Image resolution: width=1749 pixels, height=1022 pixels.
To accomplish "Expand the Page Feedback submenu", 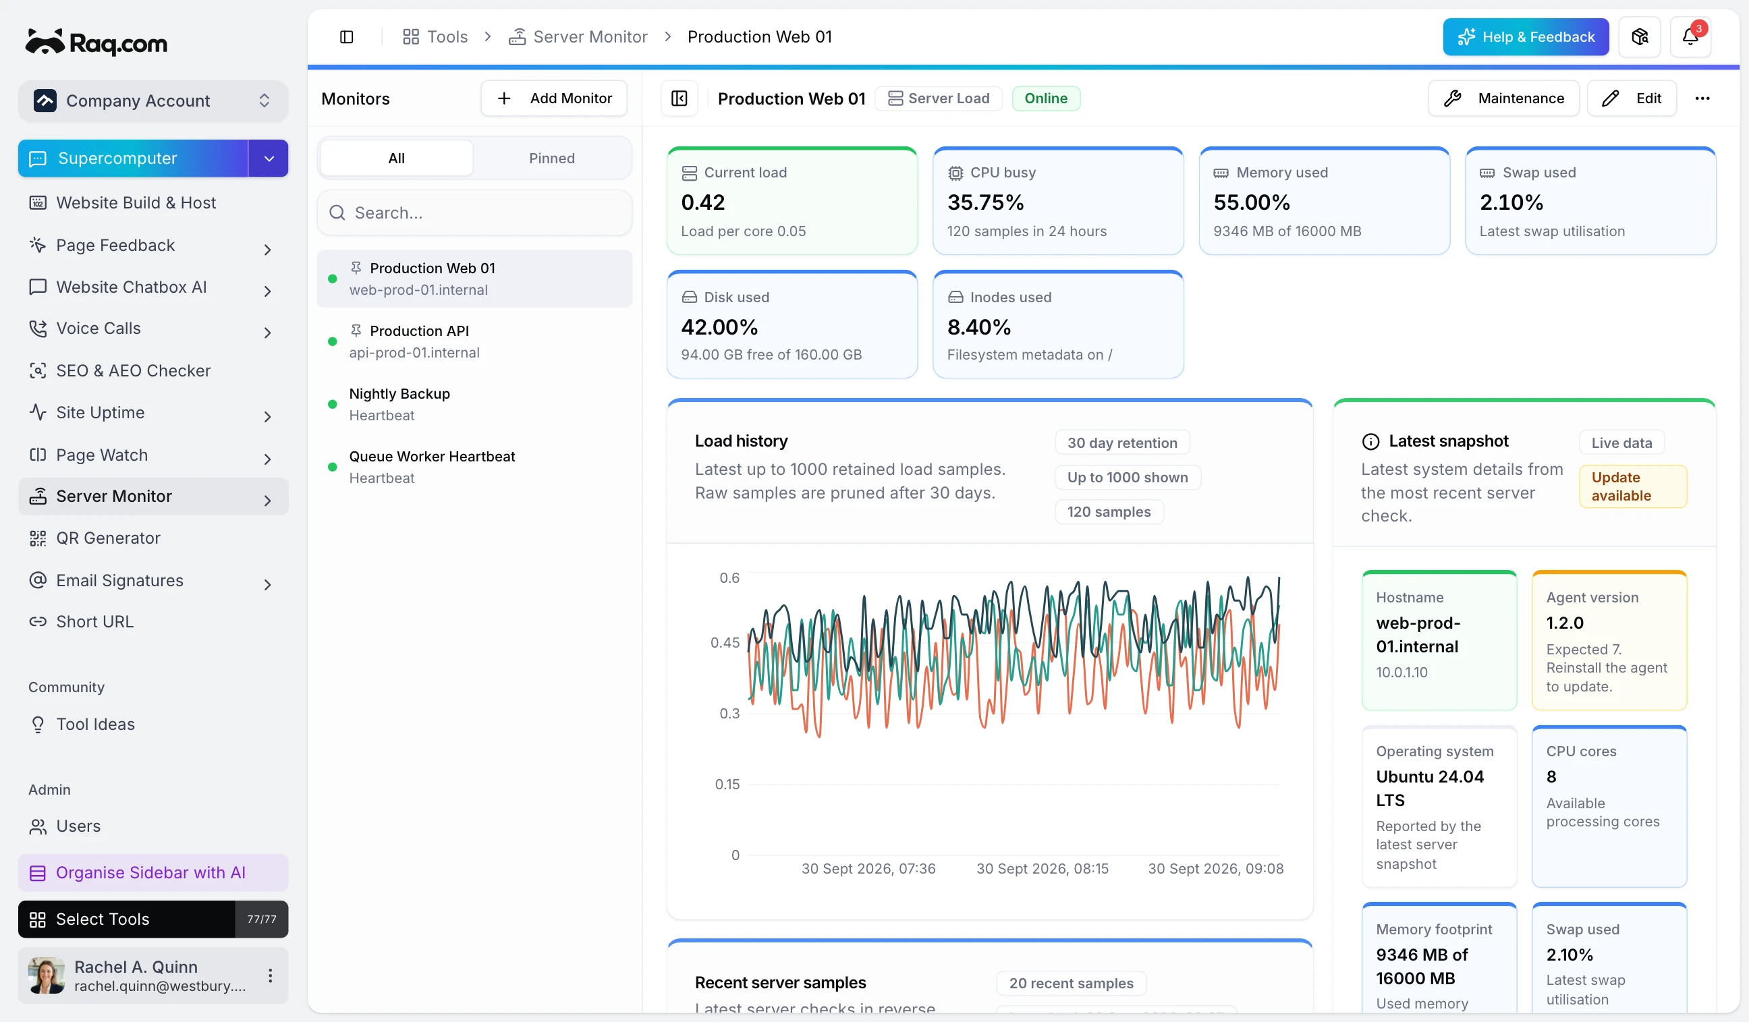I will 267,249.
